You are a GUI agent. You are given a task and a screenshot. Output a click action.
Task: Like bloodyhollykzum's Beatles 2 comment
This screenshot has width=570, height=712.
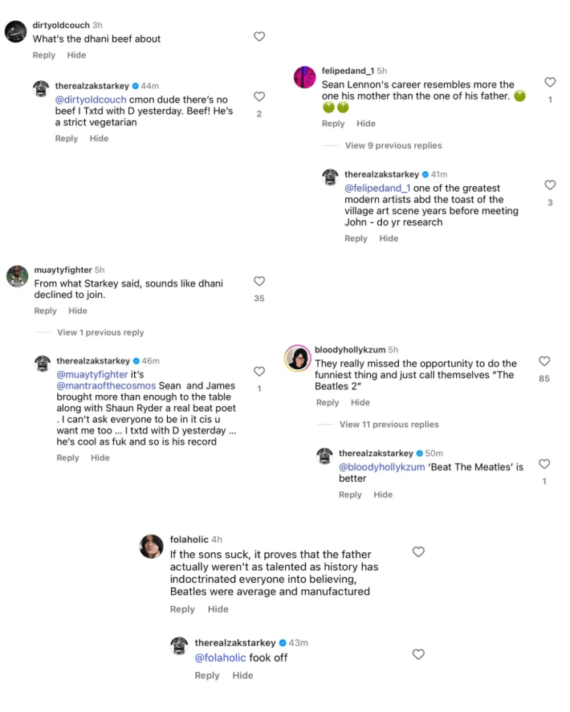tap(544, 362)
